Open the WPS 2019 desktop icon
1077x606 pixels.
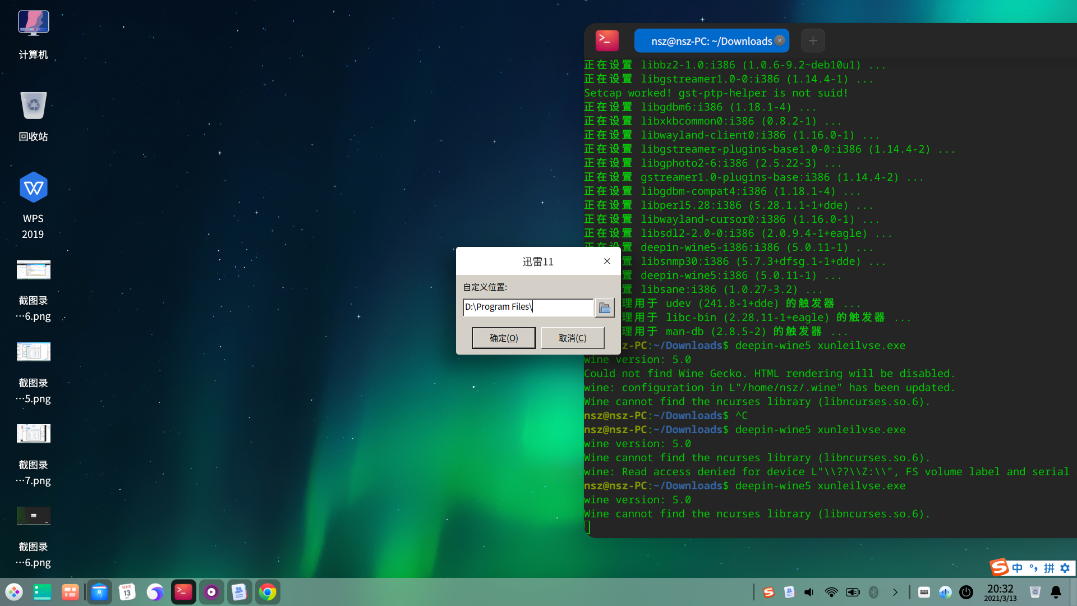33,188
